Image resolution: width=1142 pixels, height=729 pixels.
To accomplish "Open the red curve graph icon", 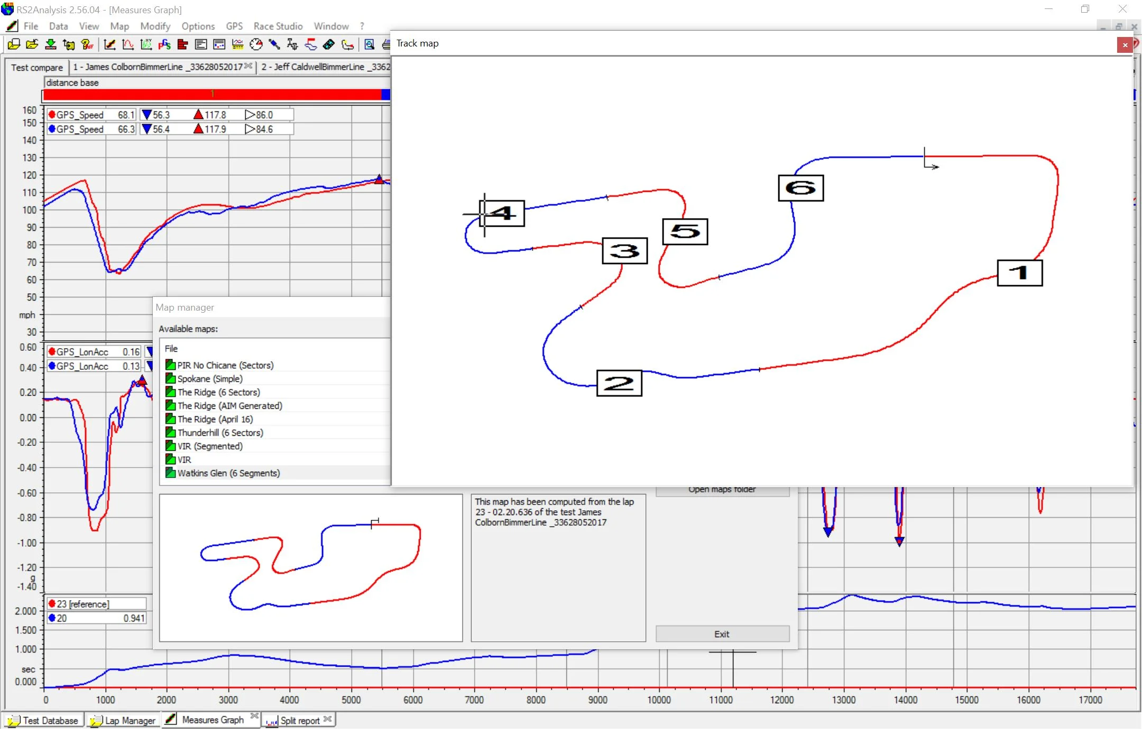I will [x=128, y=44].
